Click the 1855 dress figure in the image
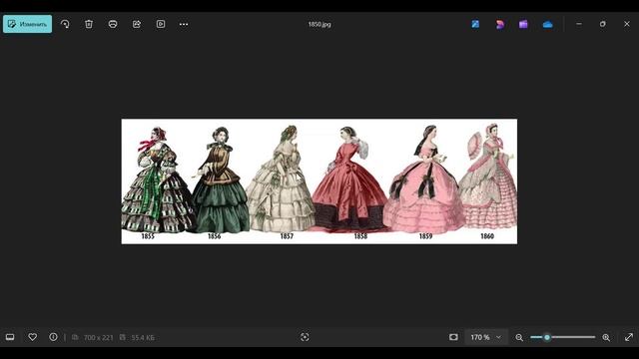The image size is (639, 359). point(157,180)
